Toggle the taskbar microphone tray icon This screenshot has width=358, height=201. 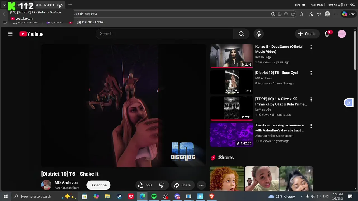click(307, 197)
